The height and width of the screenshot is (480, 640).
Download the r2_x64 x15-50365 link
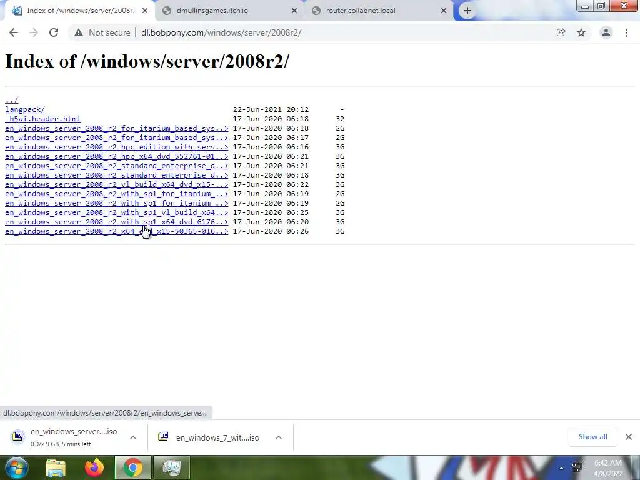click(116, 231)
